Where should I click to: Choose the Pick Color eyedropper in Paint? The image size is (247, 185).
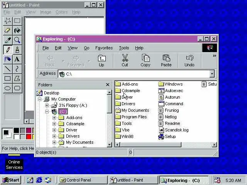[x=8, y=40]
